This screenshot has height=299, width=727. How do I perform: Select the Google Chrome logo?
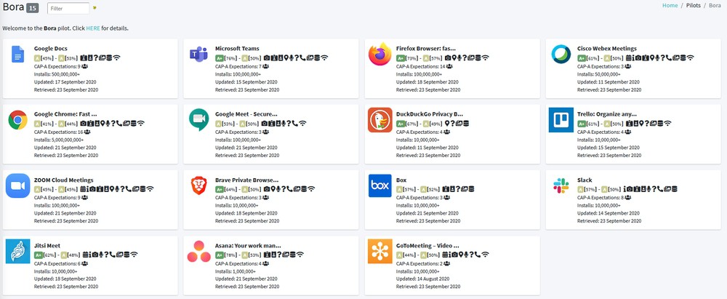click(17, 120)
